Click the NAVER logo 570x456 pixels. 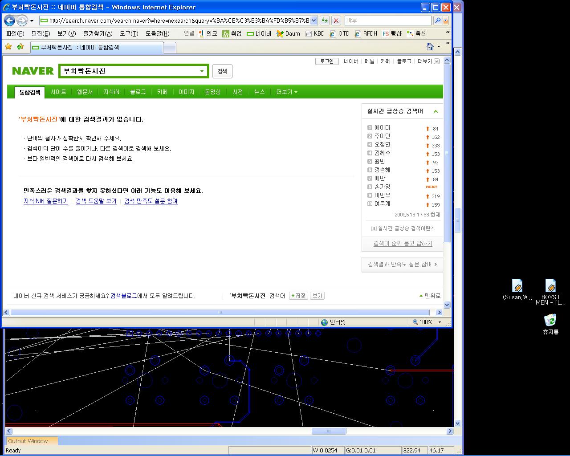coord(33,71)
